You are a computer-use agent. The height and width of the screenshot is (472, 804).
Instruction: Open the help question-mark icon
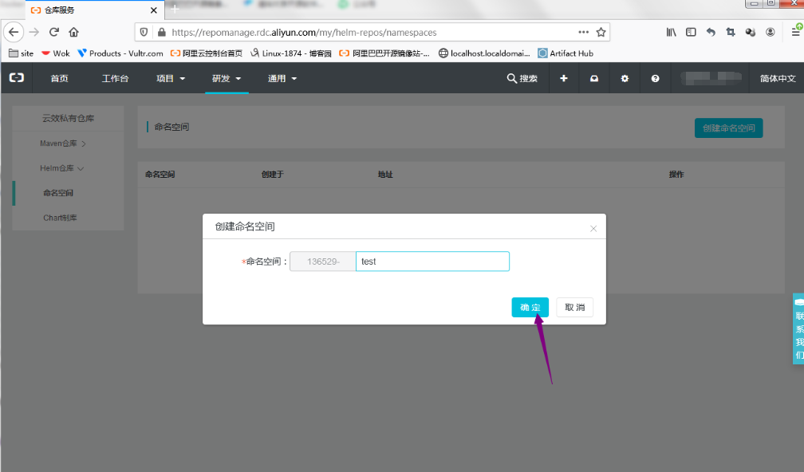coord(656,78)
